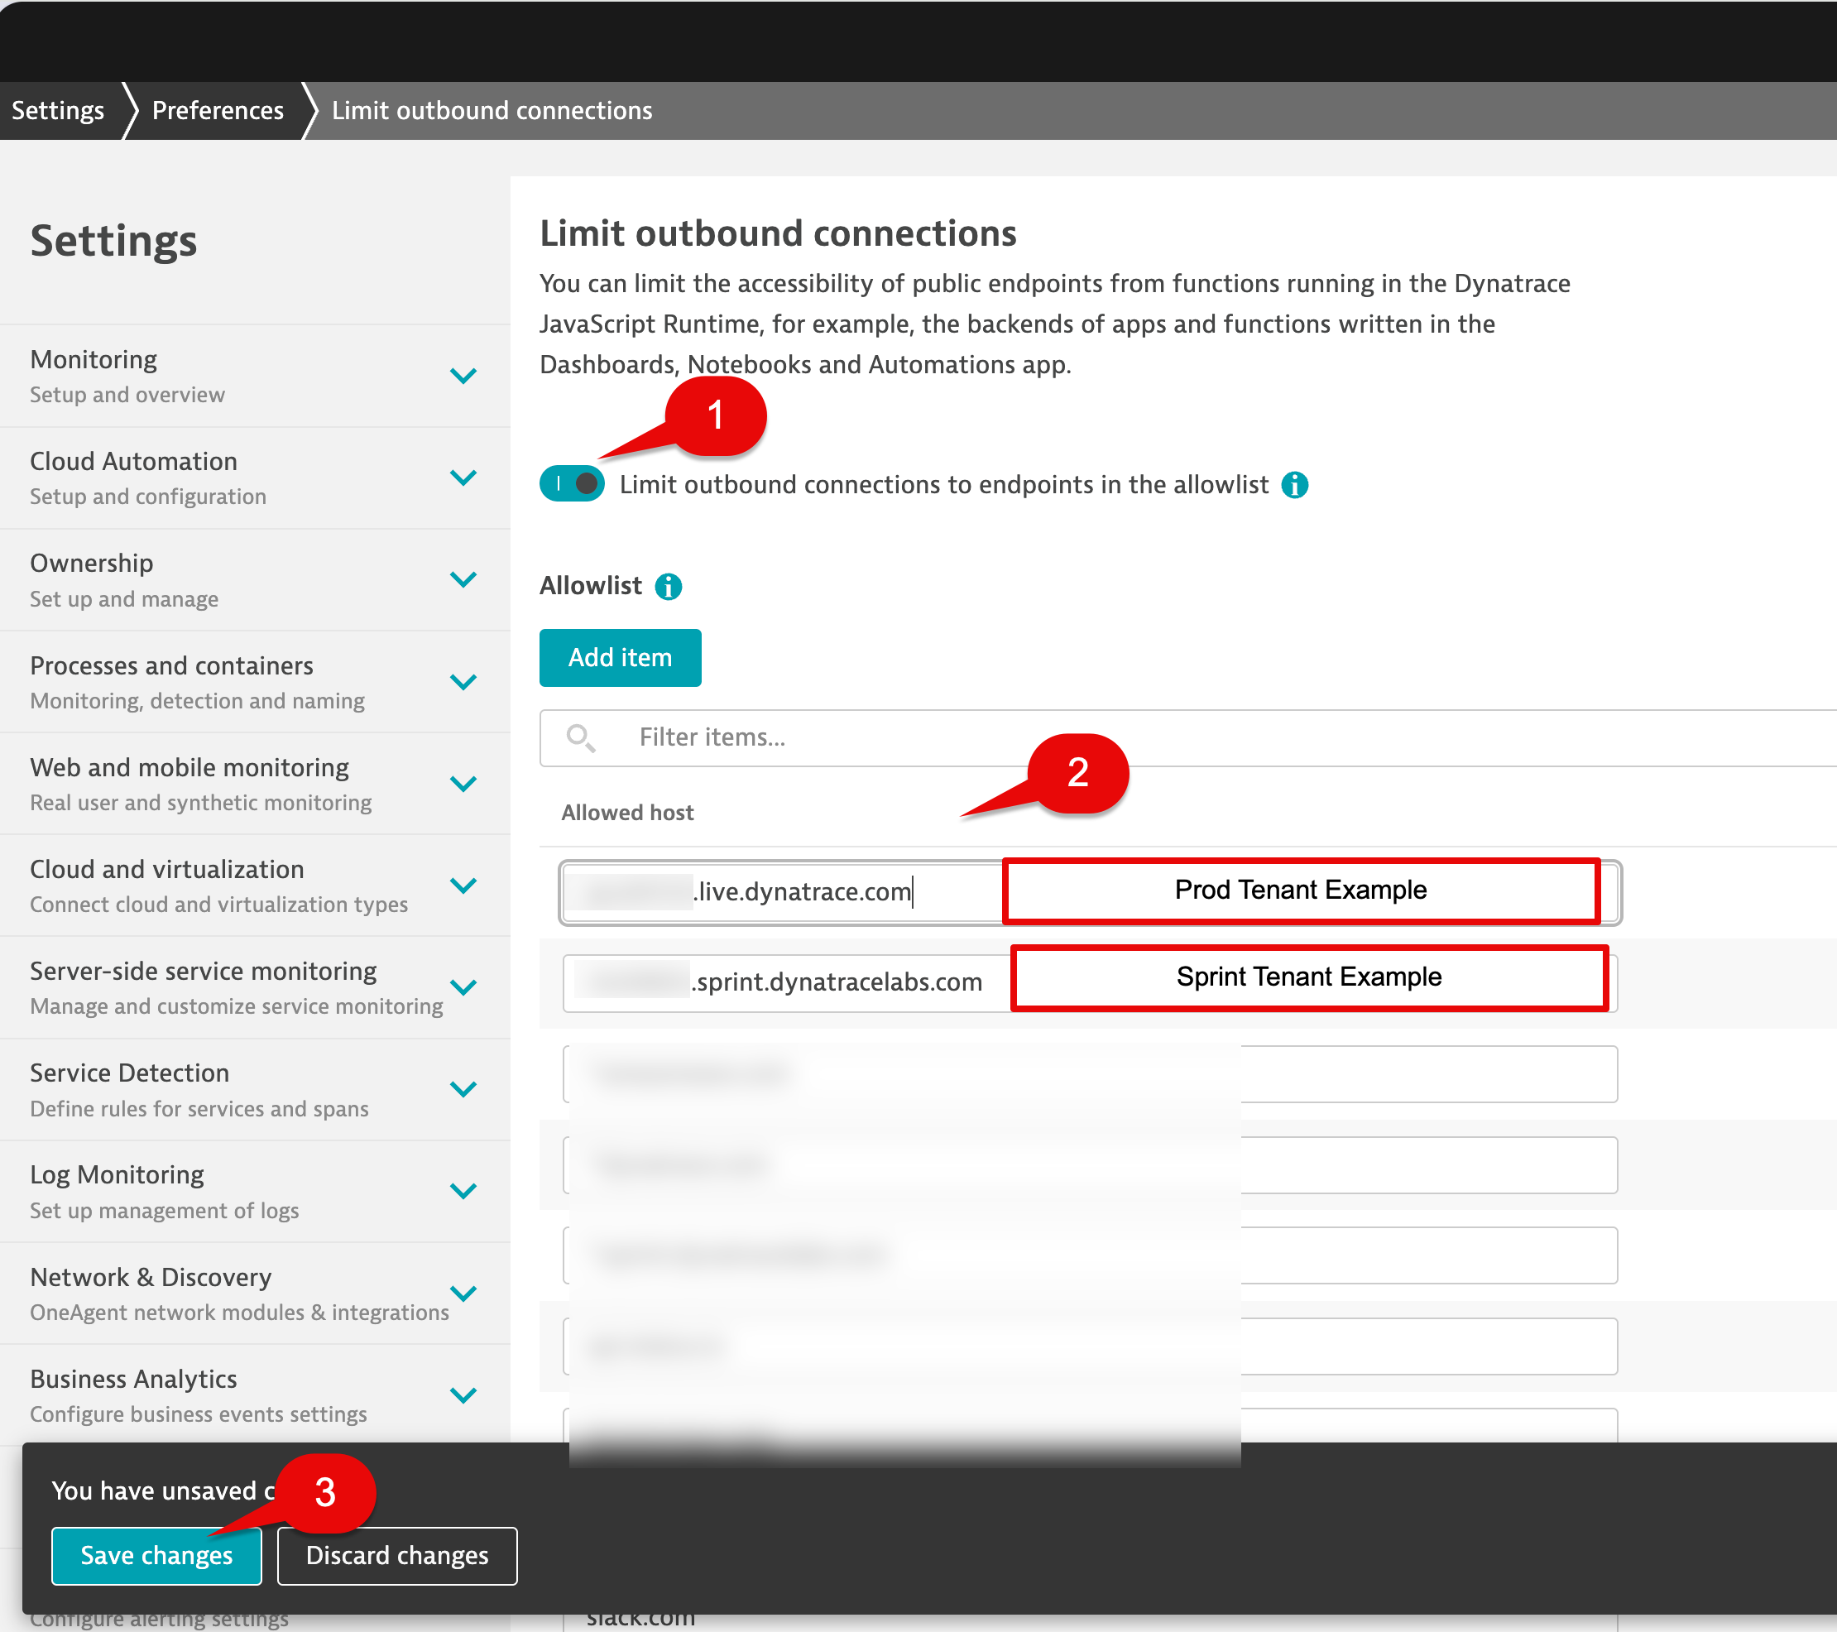This screenshot has height=1632, width=1837.
Task: Expand Network & Discovery chevron
Action: point(463,1294)
